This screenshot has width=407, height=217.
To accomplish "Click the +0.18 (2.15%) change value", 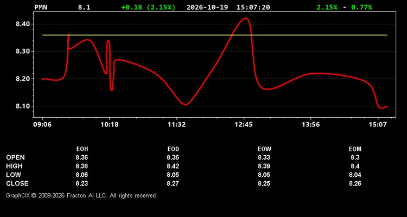I will [148, 7].
